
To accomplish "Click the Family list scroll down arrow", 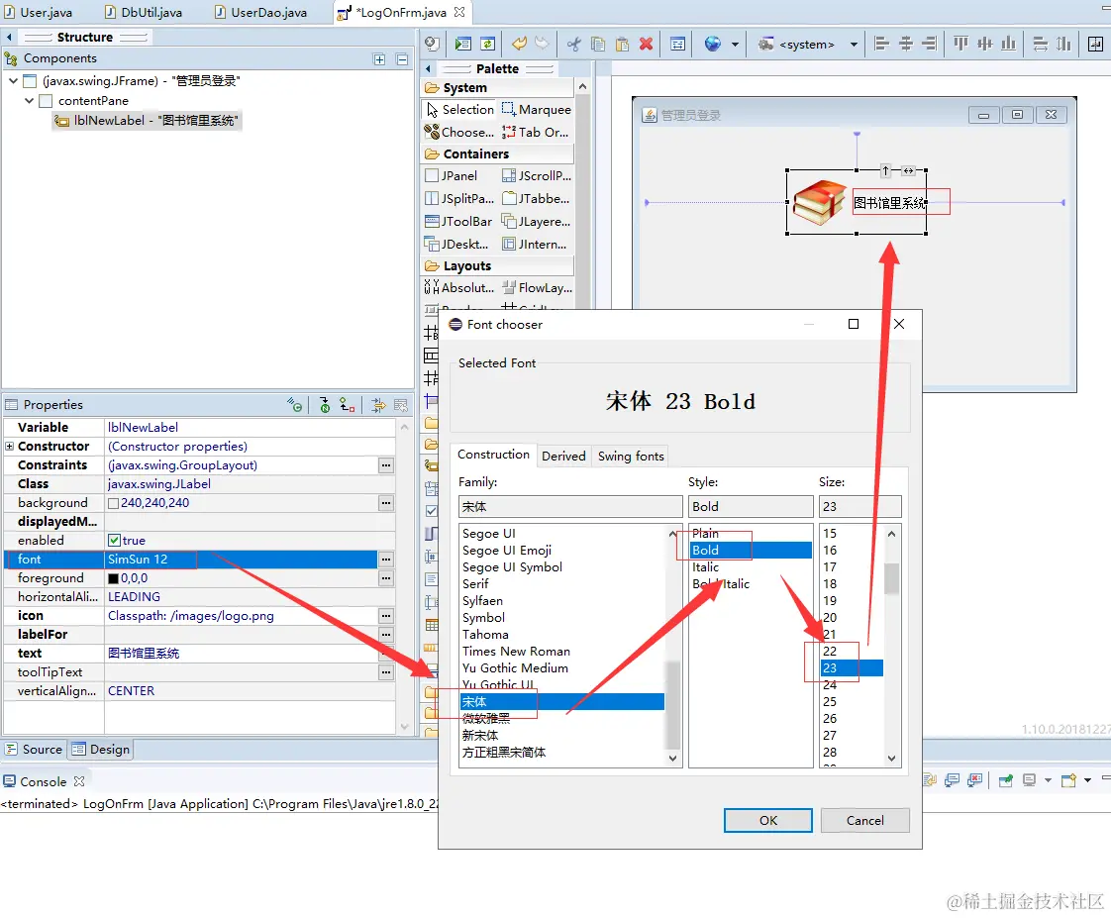I will point(672,758).
